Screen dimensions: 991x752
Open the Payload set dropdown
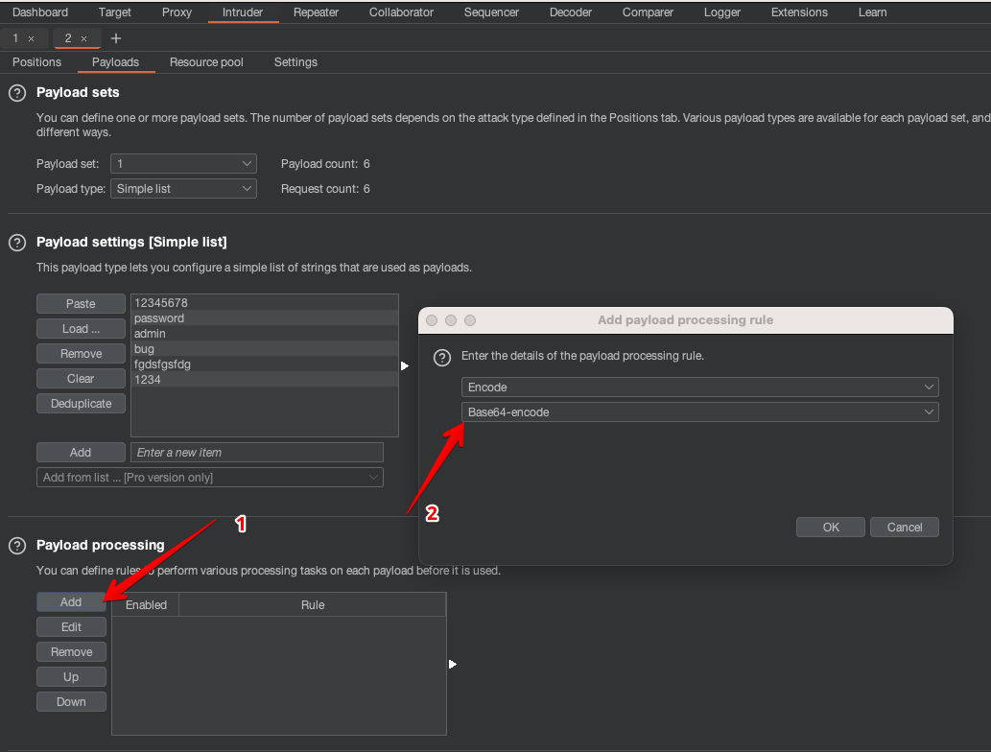coord(183,164)
